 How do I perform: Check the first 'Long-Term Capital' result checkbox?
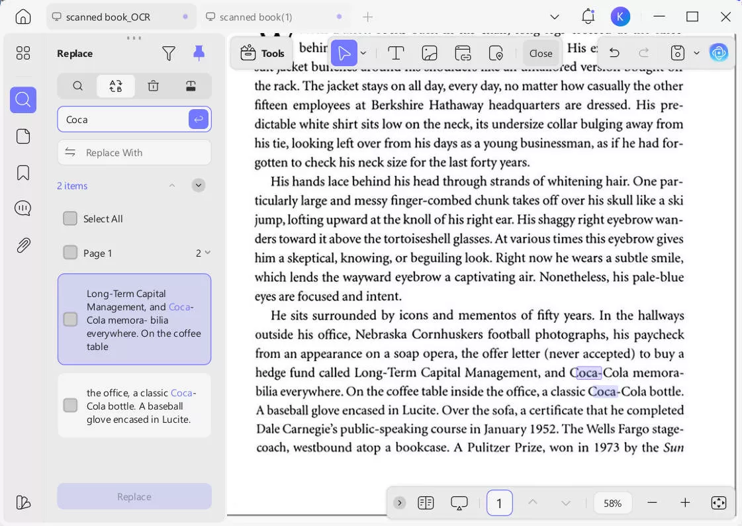(x=70, y=319)
